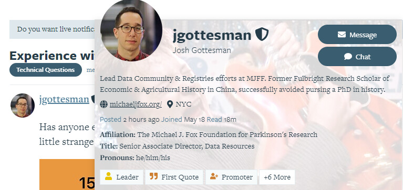Screen dimensions: 403x190
Task: Expand the +6 More badges
Action: [x=277, y=177]
